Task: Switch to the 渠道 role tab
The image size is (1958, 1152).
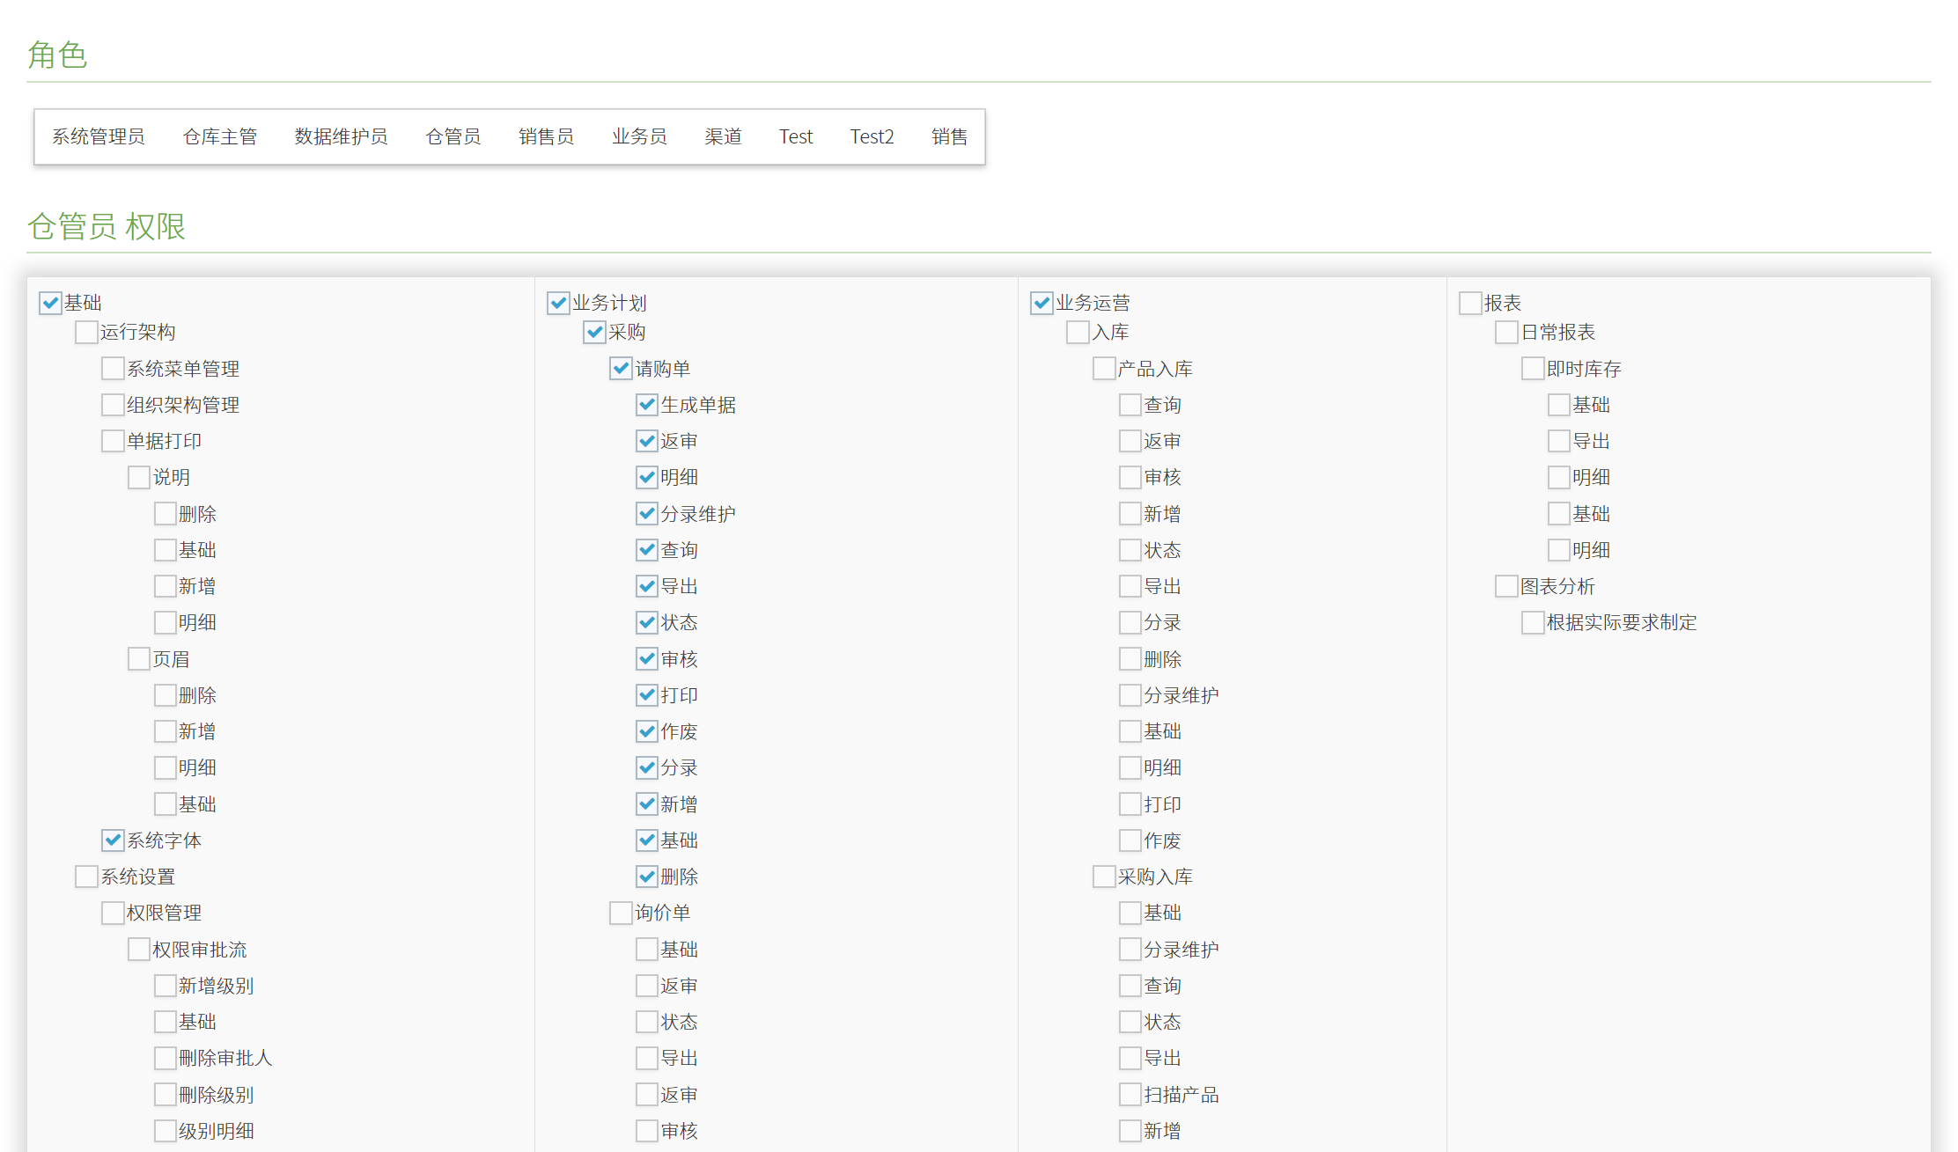Action: [x=723, y=136]
